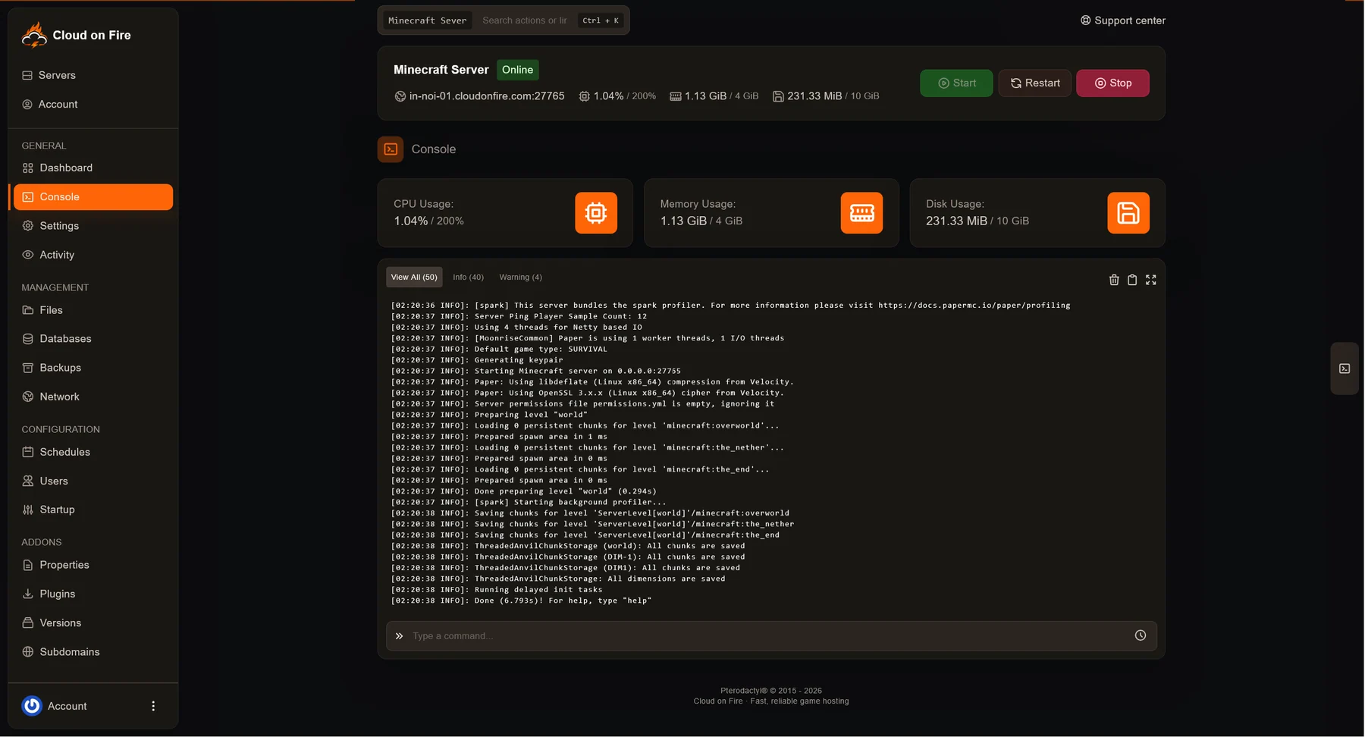Open the Properties addon
The height and width of the screenshot is (737, 1365).
pos(93,565)
